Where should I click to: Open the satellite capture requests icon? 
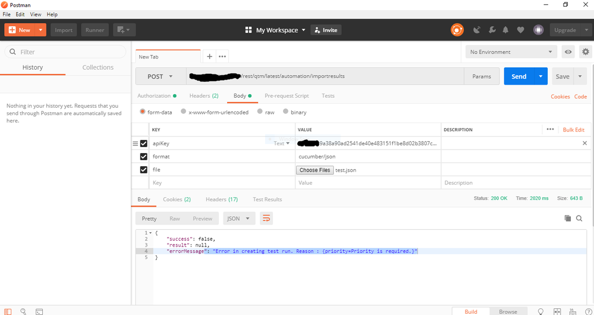tap(476, 30)
